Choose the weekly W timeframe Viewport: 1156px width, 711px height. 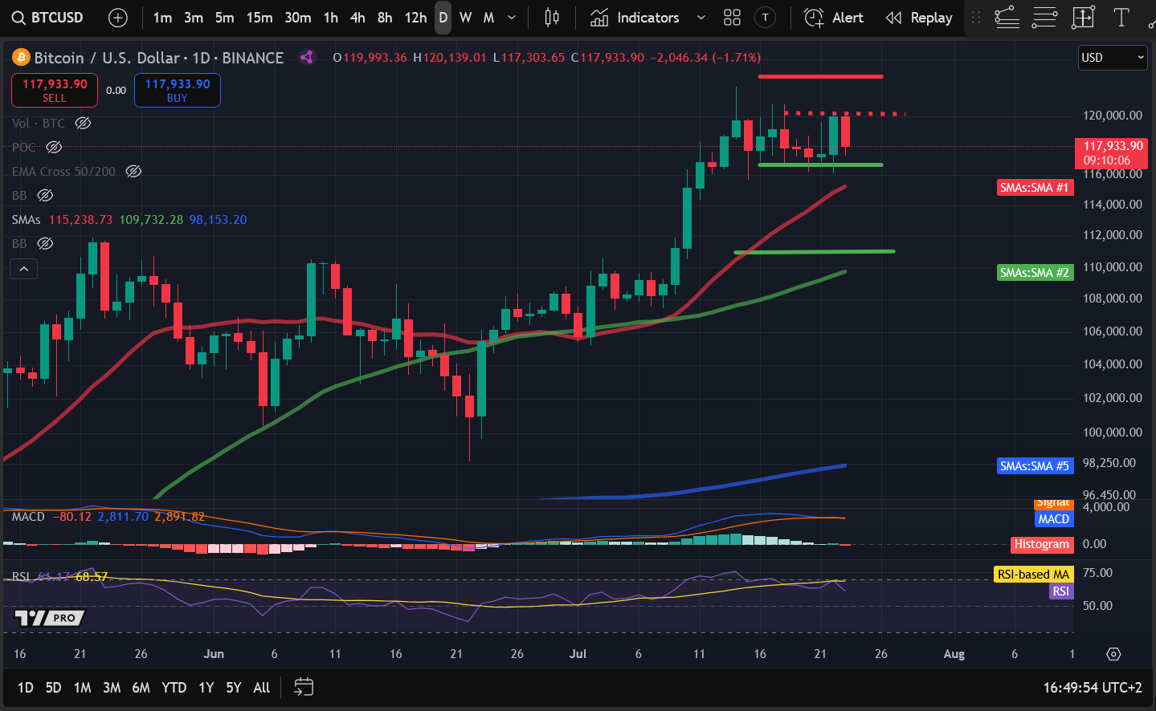point(465,18)
